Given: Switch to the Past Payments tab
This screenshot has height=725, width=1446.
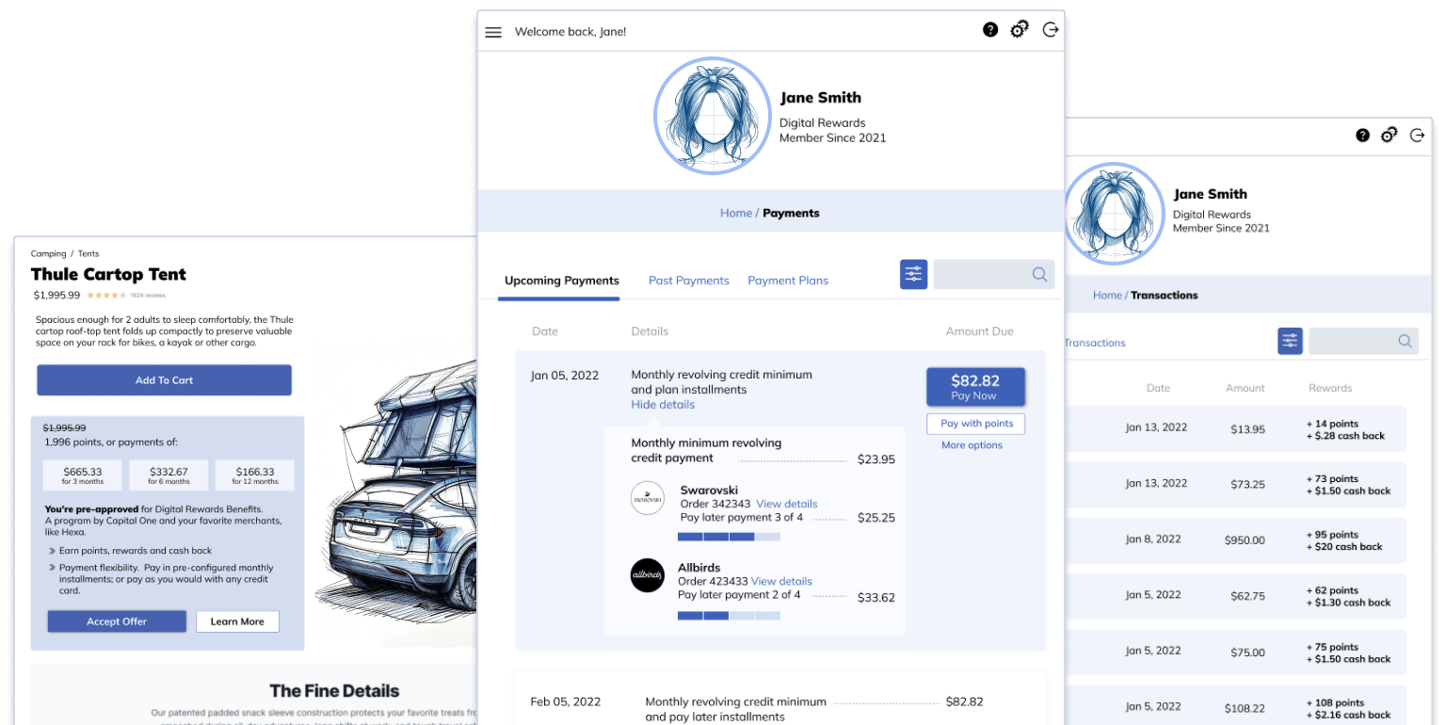Looking at the screenshot, I should pyautogui.click(x=689, y=280).
